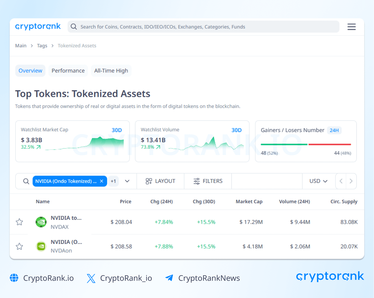Open the hamburger menu
Image resolution: width=374 pixels, height=298 pixels.
(352, 27)
